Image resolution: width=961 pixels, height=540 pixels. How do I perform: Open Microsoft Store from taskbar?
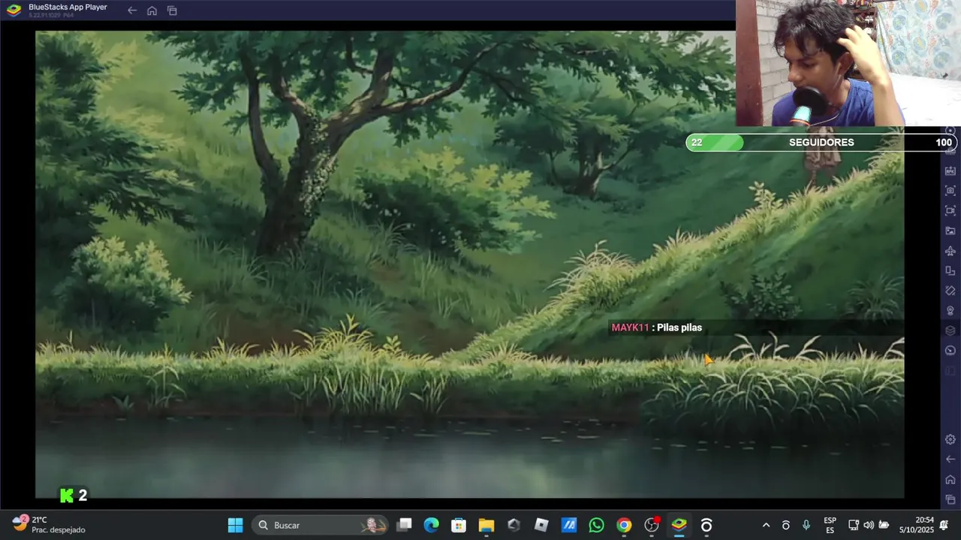[x=459, y=525]
